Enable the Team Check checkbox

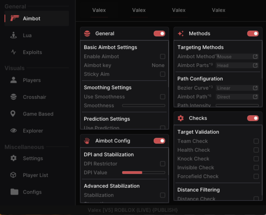(x=256, y=141)
